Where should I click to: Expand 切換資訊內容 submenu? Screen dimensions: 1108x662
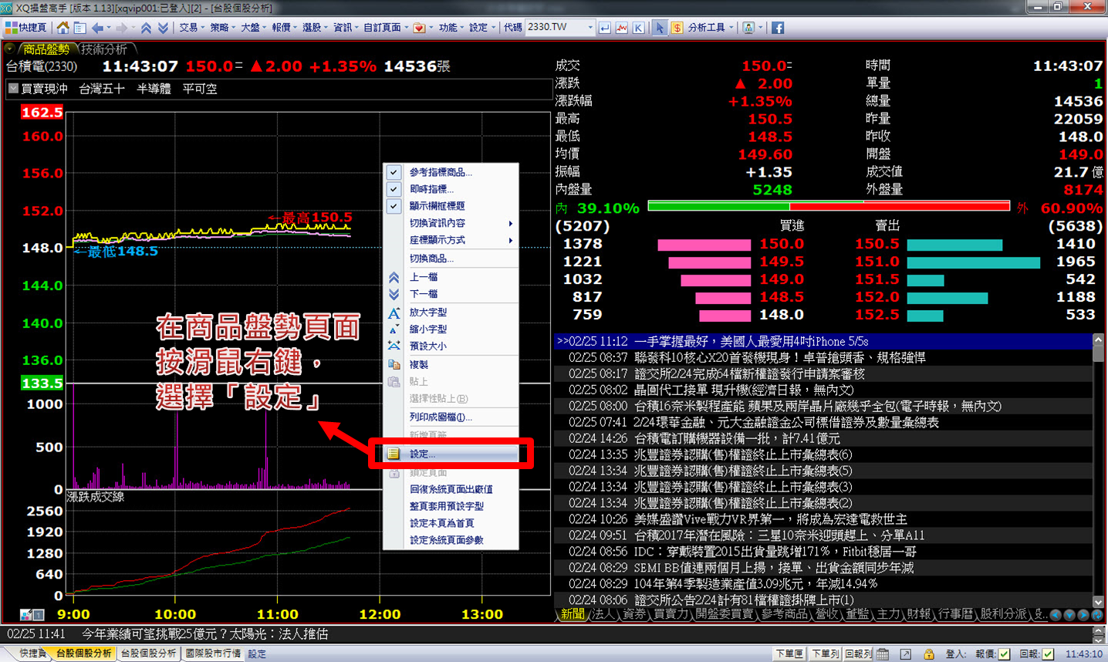coord(461,223)
